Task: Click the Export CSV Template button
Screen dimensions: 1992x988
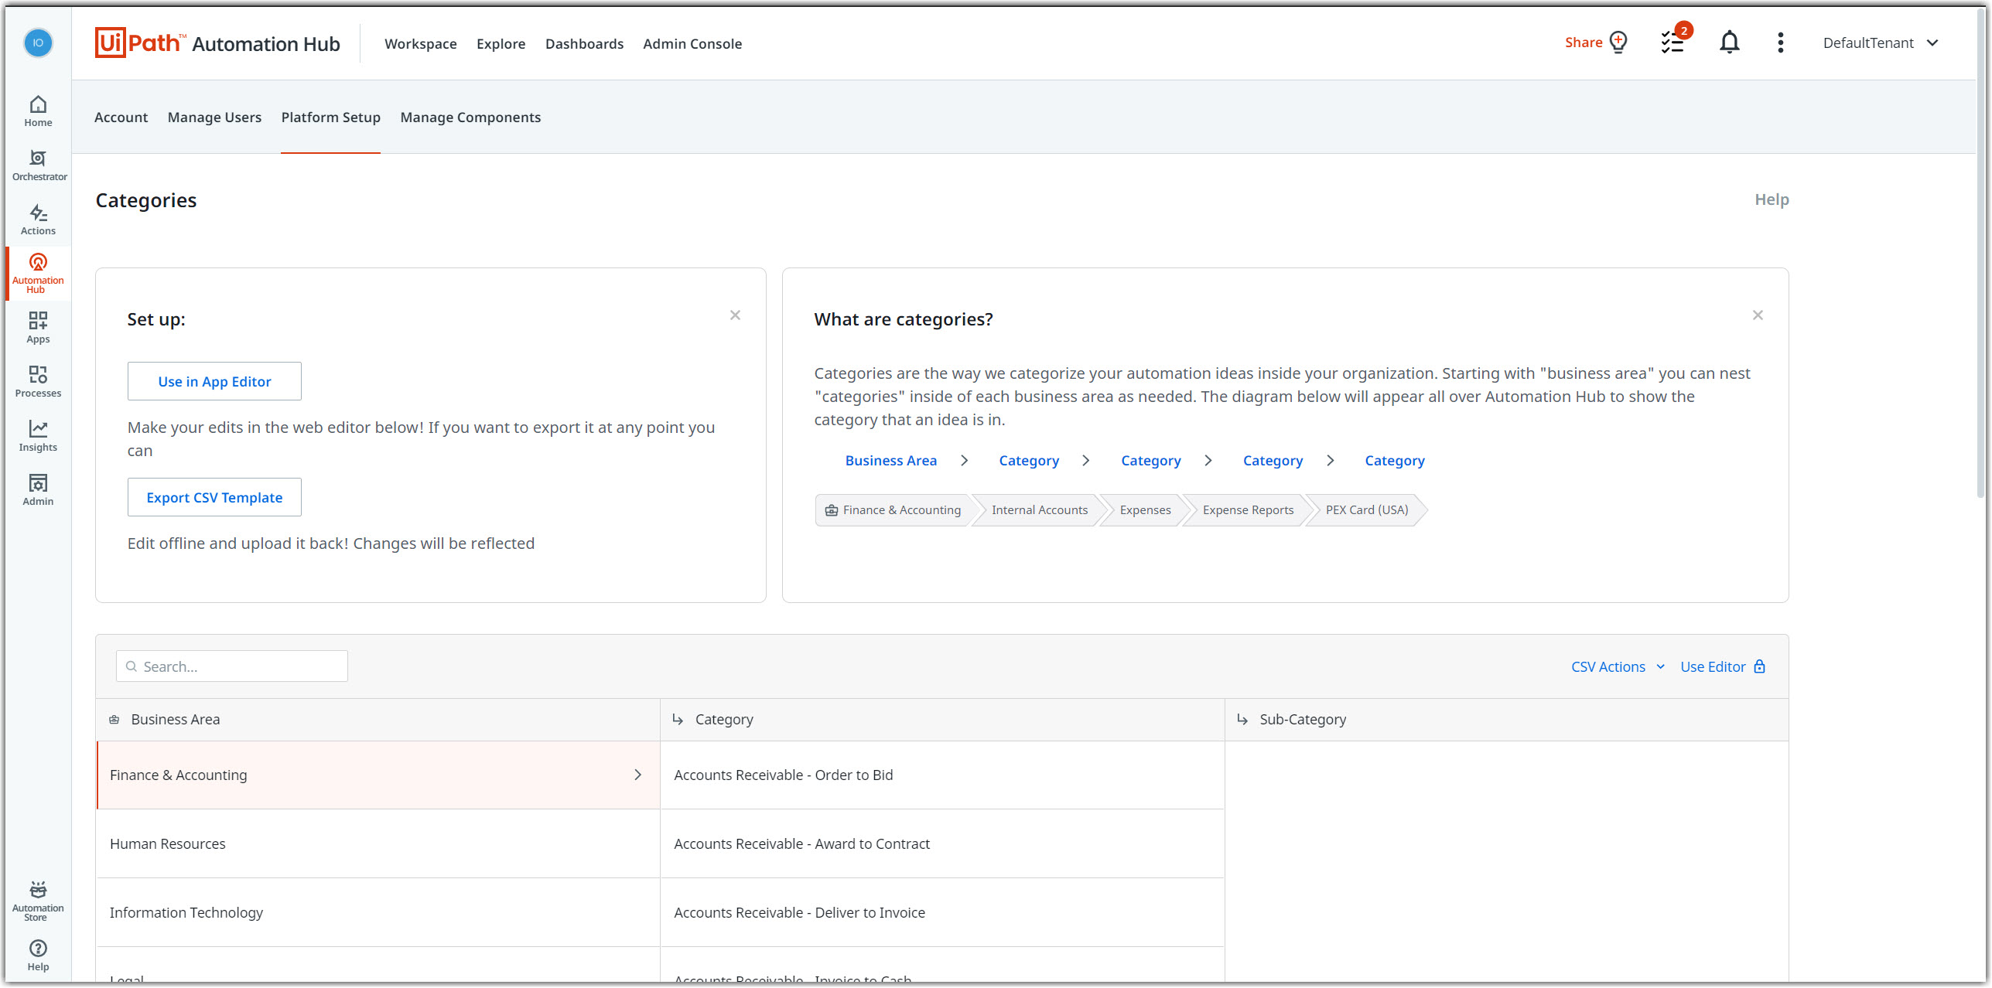Action: 214,497
